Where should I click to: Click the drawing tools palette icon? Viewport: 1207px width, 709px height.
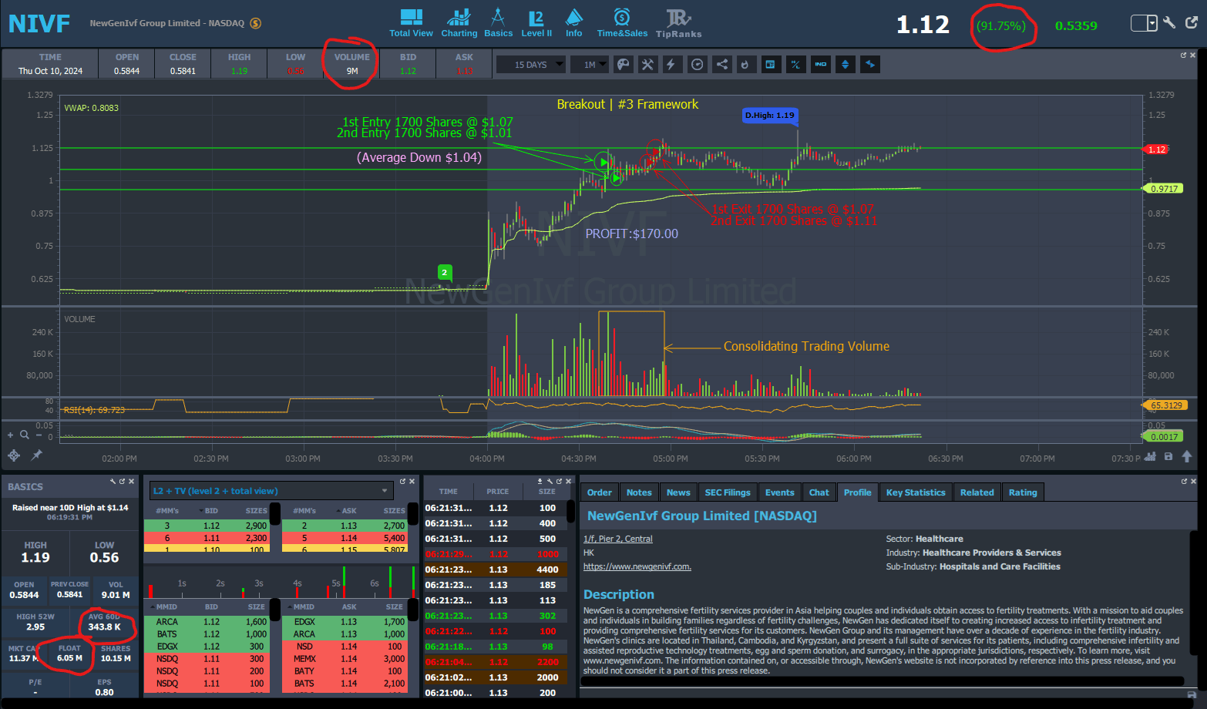(x=623, y=64)
